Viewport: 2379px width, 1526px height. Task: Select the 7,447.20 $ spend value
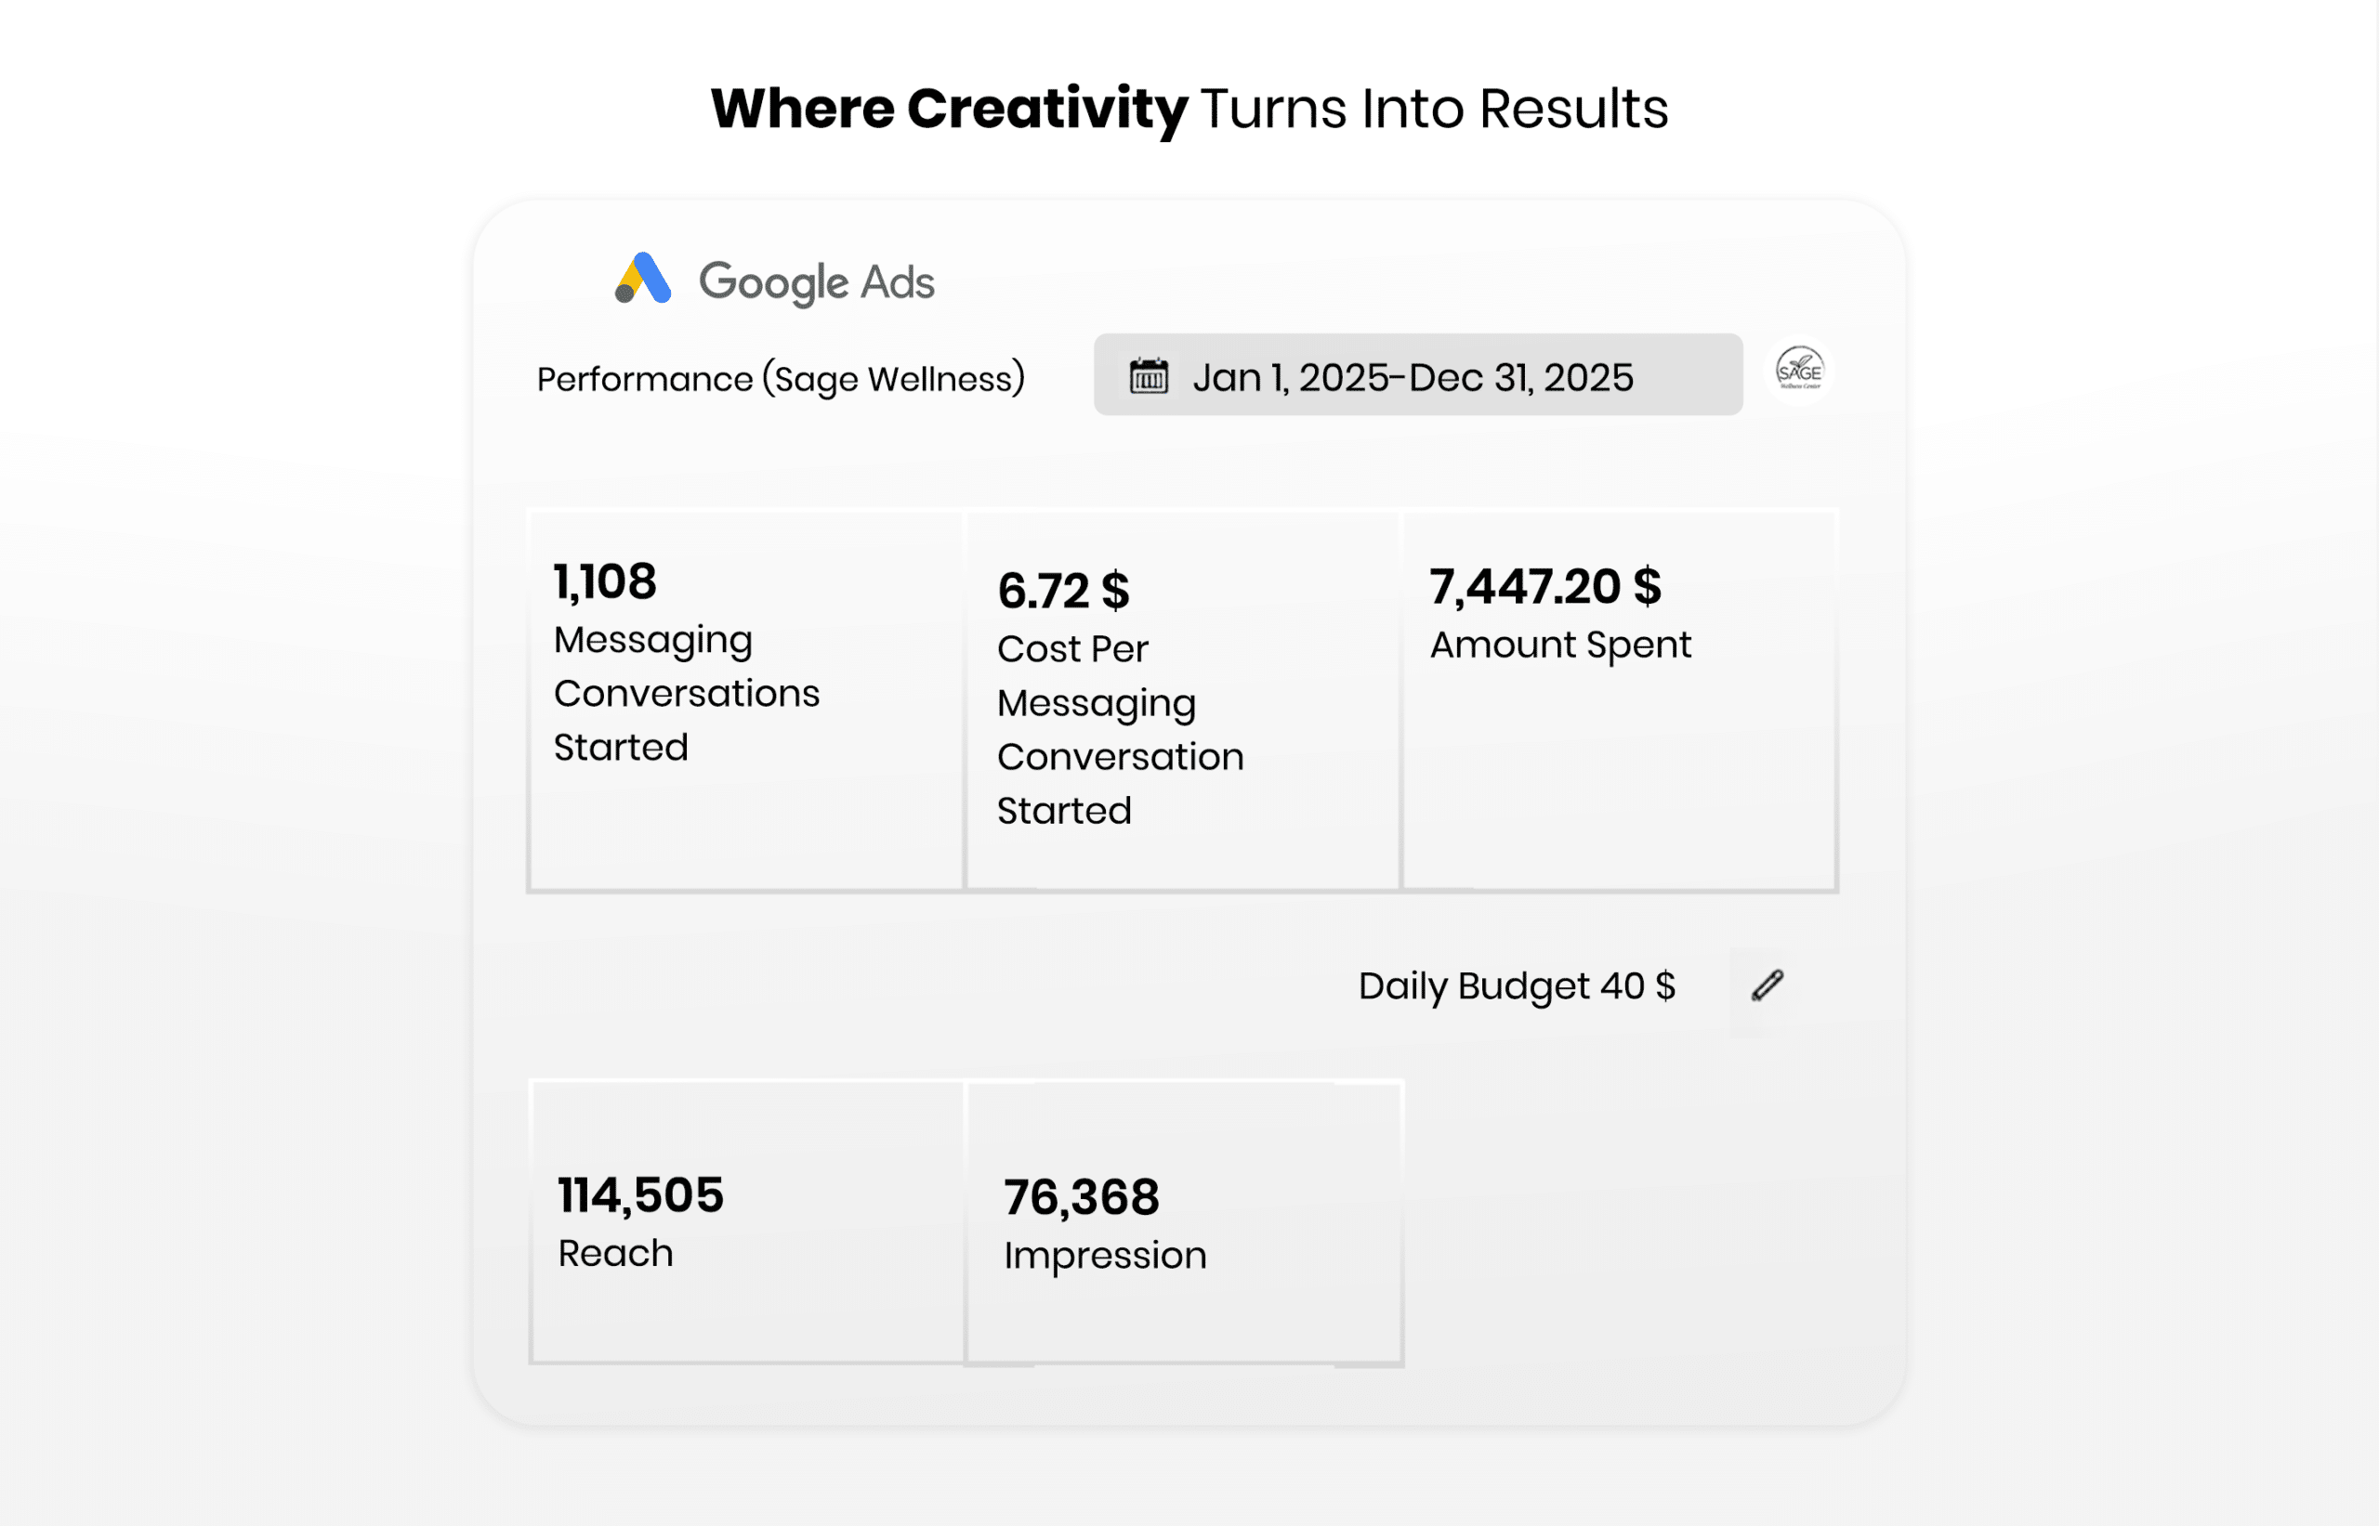coord(1544,587)
